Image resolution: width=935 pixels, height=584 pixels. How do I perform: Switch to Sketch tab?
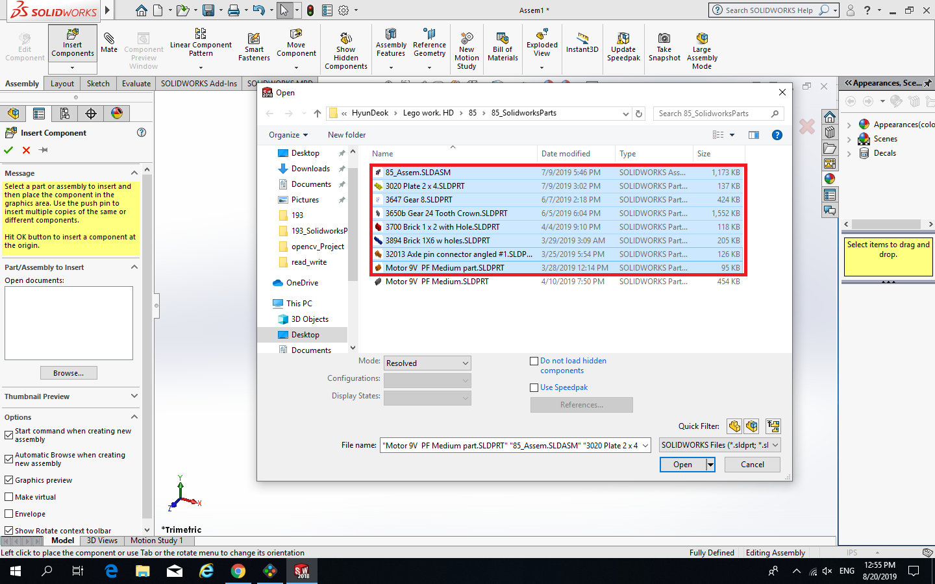(x=98, y=84)
